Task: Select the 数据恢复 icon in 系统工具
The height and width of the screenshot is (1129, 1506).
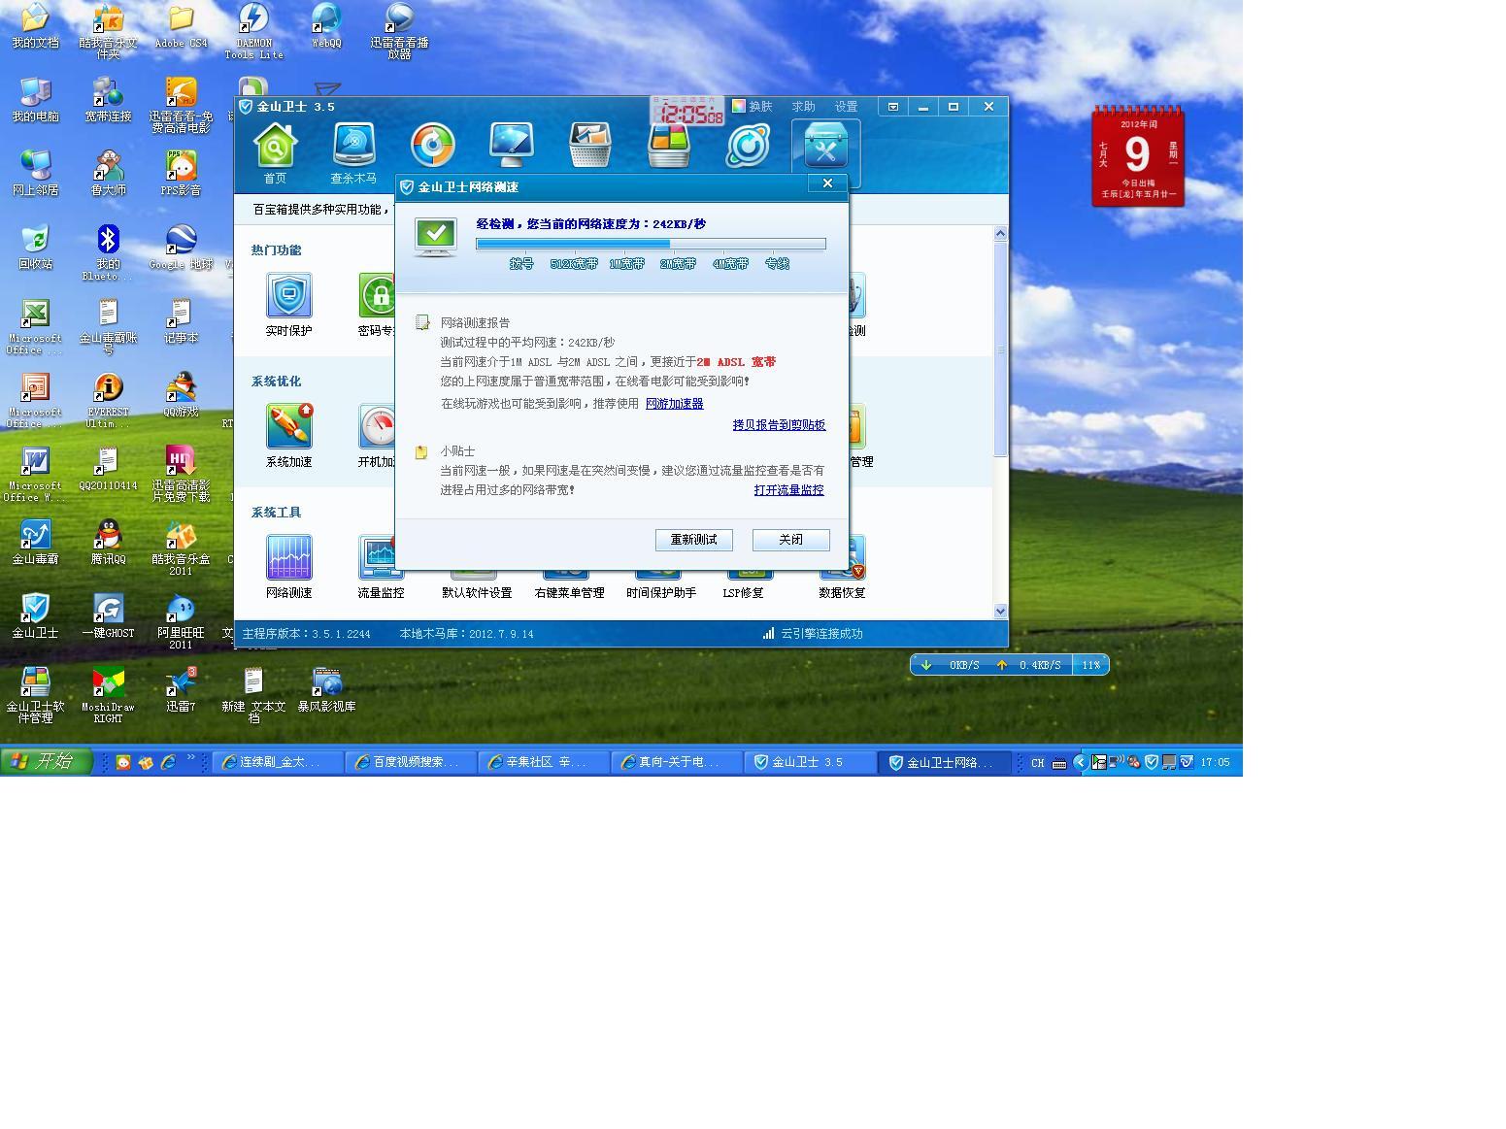Action: click(x=842, y=557)
